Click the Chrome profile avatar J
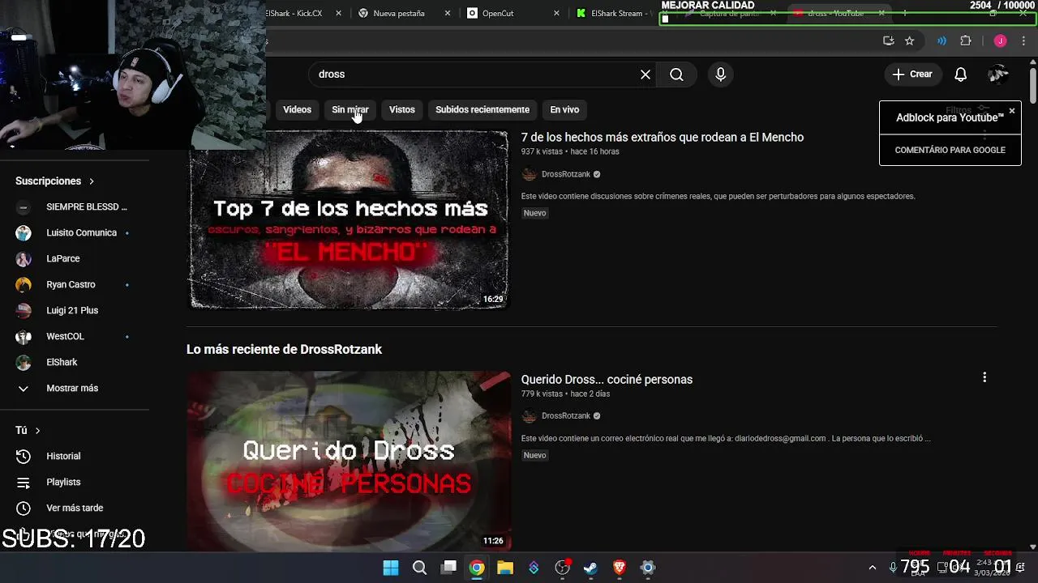 (x=1001, y=41)
